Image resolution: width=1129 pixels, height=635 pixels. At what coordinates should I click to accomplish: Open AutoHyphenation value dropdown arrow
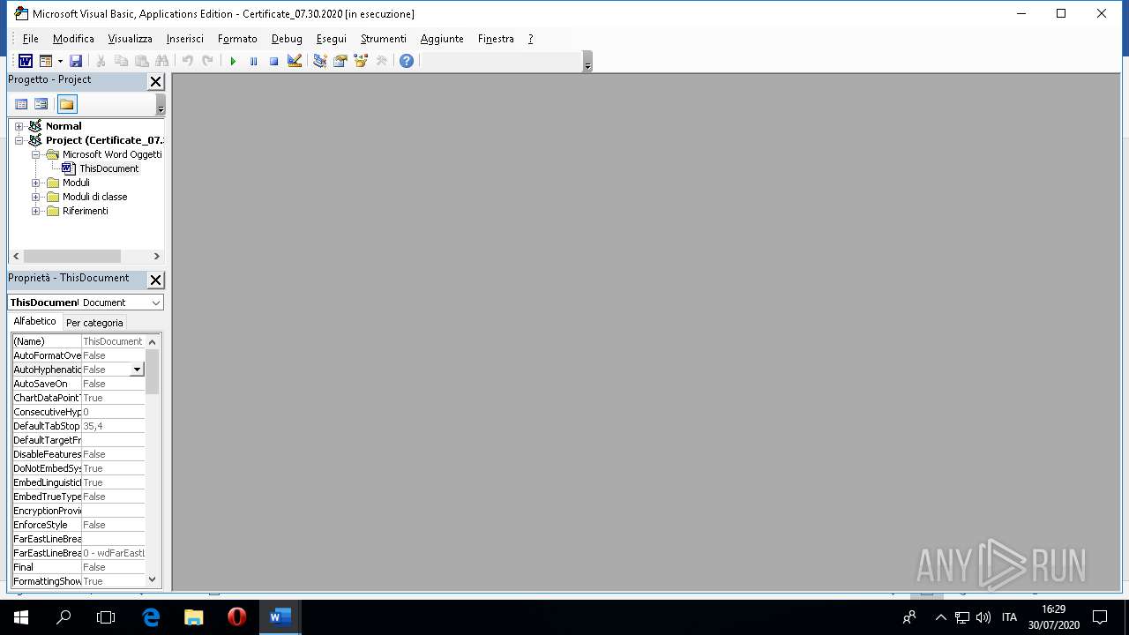click(137, 370)
